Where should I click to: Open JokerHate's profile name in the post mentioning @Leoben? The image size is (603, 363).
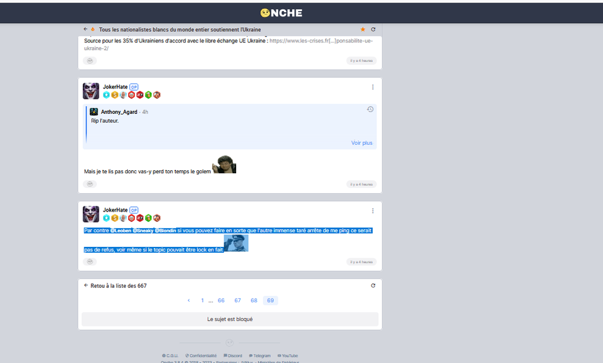pos(115,210)
